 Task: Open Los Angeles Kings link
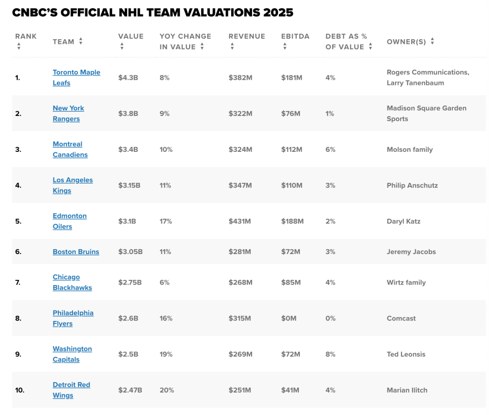73,185
